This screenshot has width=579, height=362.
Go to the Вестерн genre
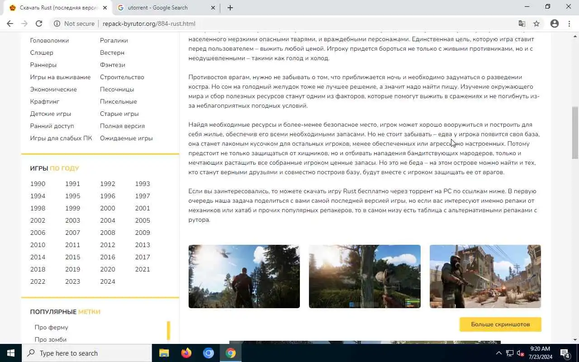point(112,52)
